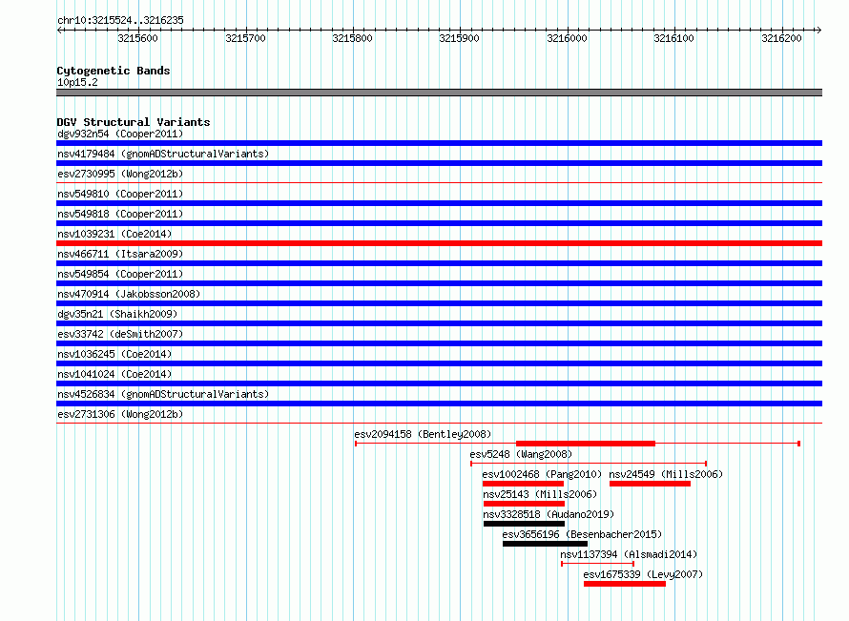
Task: Click the thin red line under esv2730995
Action: point(439,183)
